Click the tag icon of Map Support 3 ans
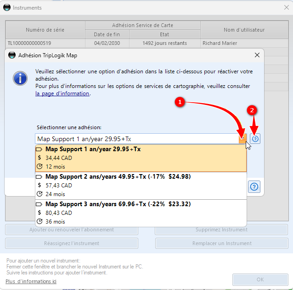 pyautogui.click(x=39, y=204)
